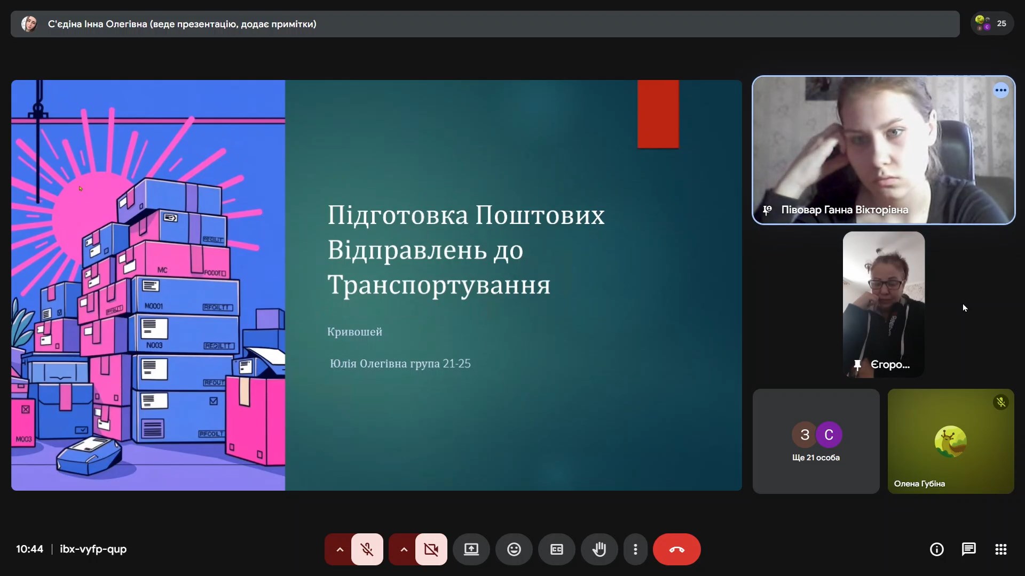
Task: Open options on Півовар Ганна Вікторівна tile
Action: click(1000, 90)
